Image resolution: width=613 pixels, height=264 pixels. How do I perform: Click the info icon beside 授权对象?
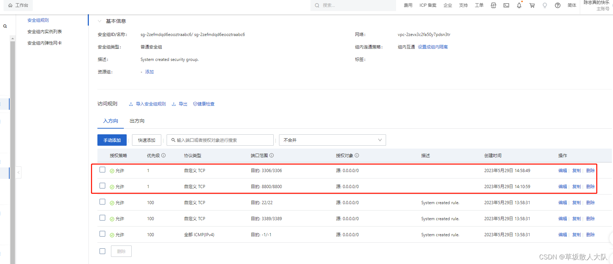click(357, 155)
